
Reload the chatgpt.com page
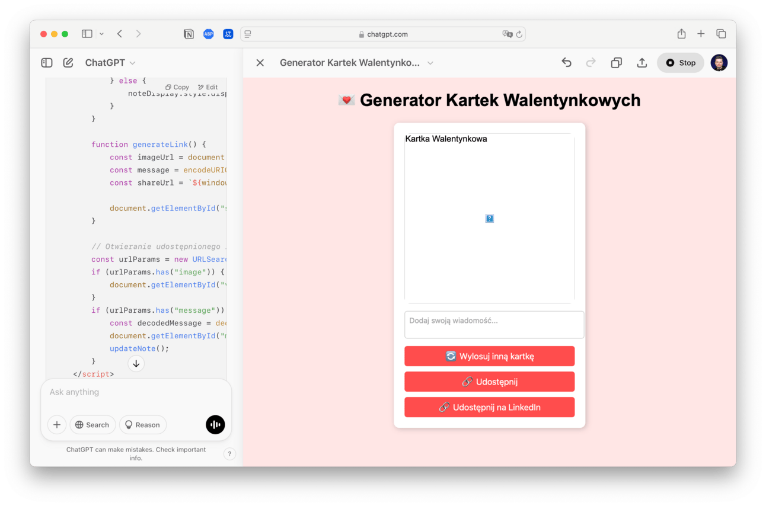(519, 34)
